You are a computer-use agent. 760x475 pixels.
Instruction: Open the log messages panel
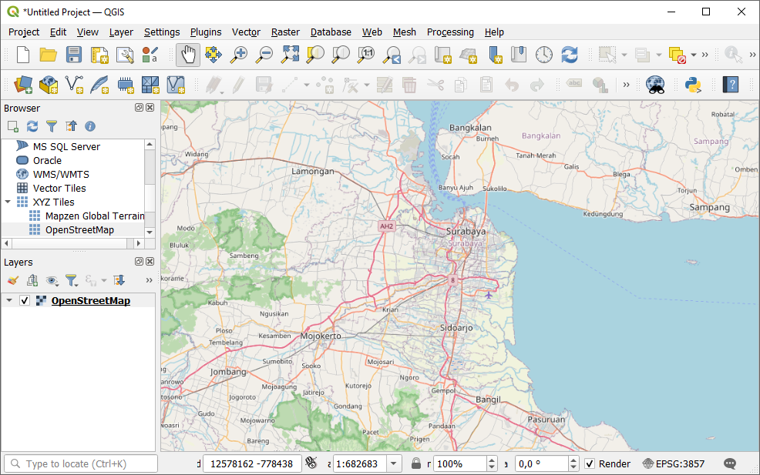point(728,463)
